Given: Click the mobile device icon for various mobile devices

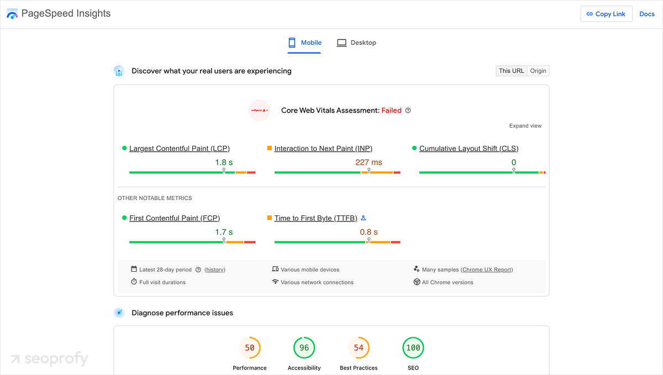Looking at the screenshot, I should 275,269.
